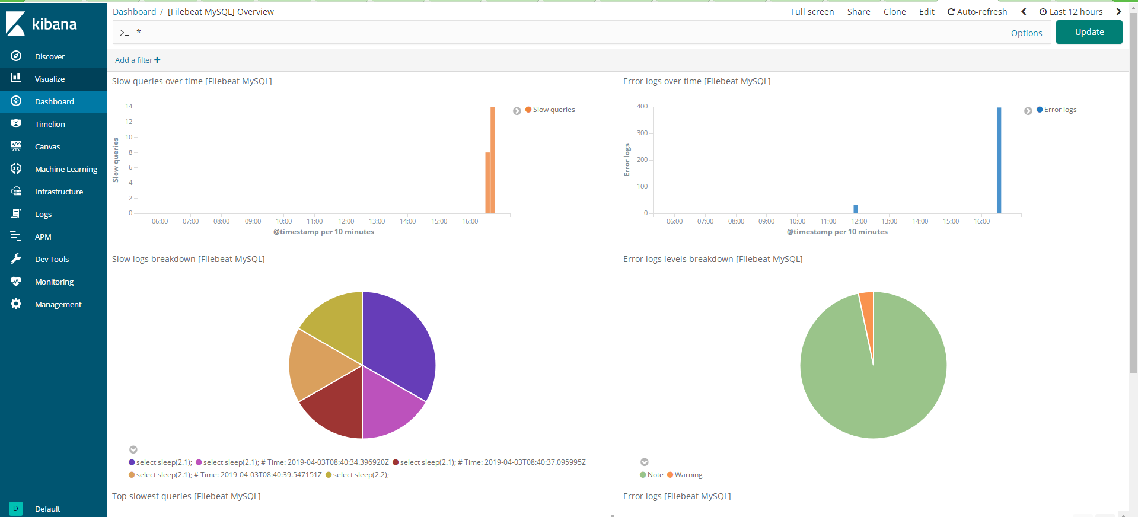Step time range forward with right chevron
This screenshot has width=1138, height=517.
(x=1118, y=12)
